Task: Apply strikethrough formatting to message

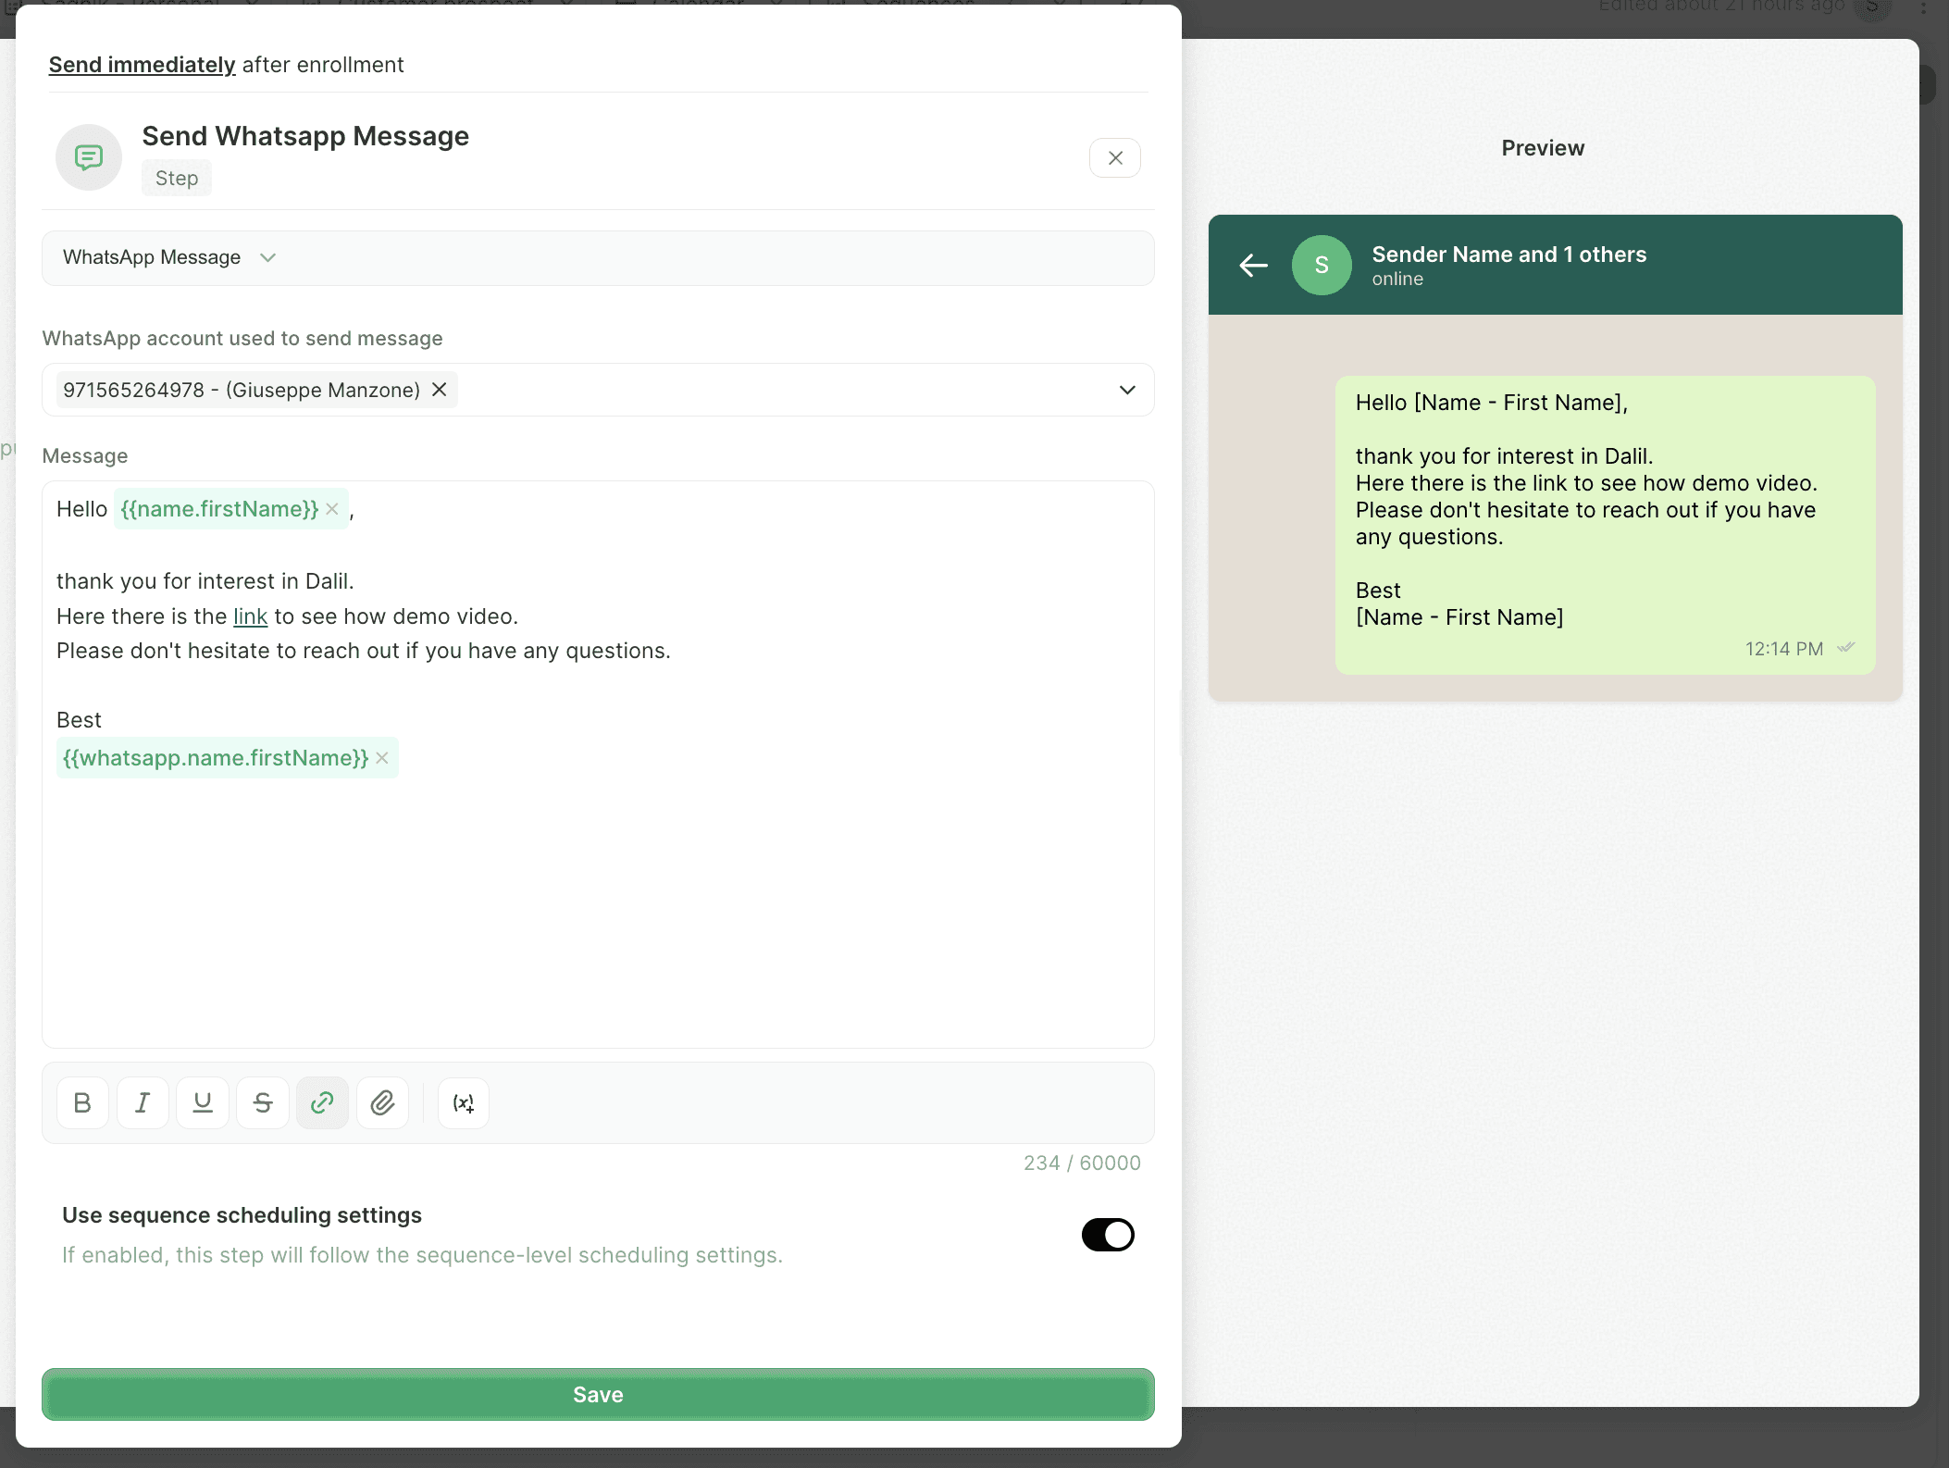Action: point(263,1102)
